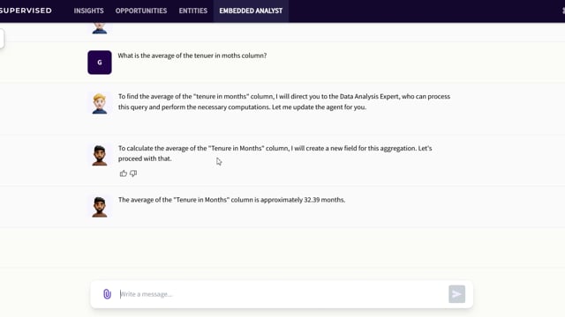Select the Embedded Analyst tab

pos(251,11)
